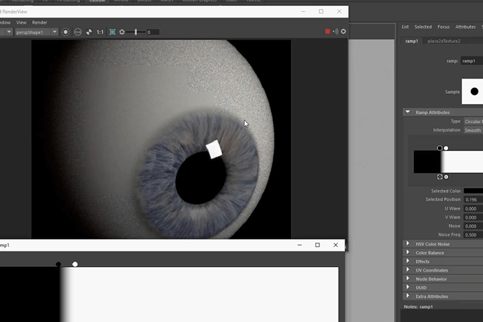Click the ramp Sample preview swatch
Screen dimensions: 483x322
tap(472, 91)
